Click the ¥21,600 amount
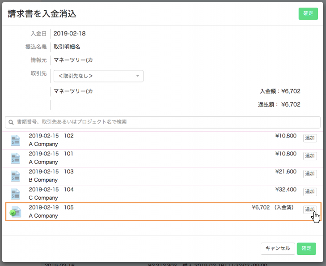This screenshot has width=326, height=266. point(286,172)
